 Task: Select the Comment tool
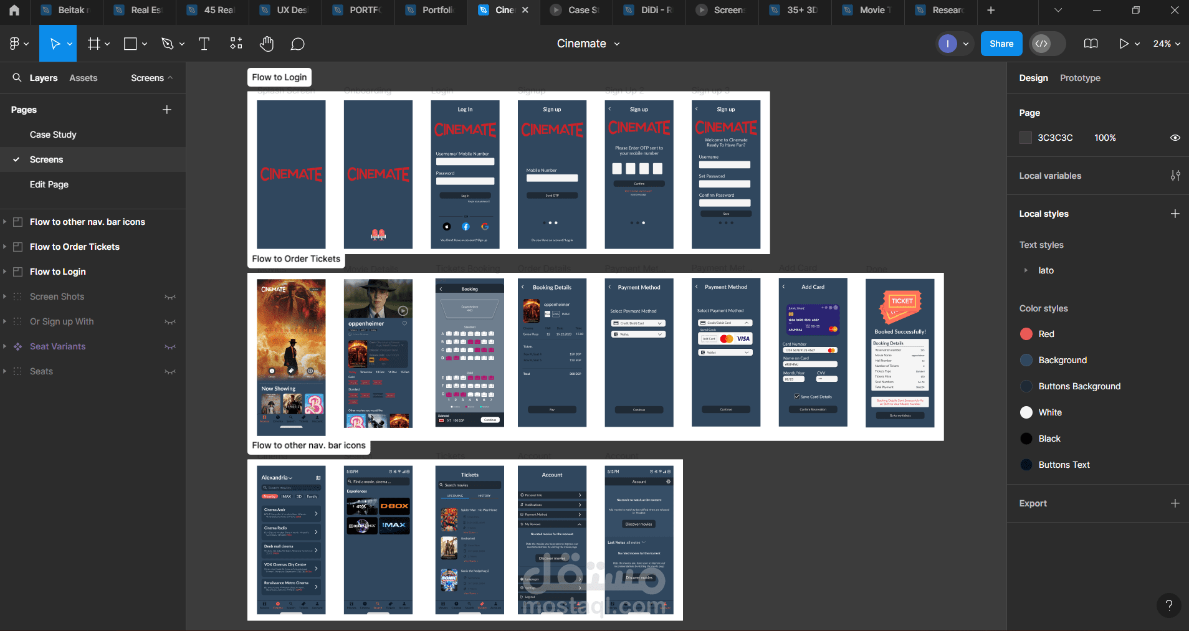point(298,44)
